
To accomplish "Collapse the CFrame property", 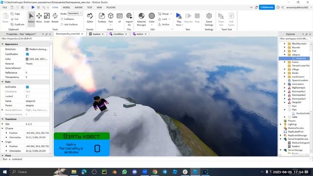I will pos(2,128).
